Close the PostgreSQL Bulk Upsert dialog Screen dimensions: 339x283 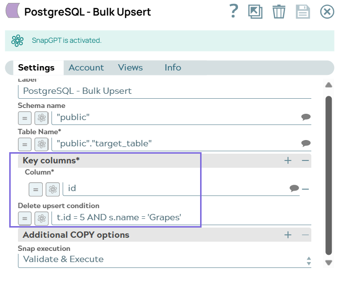[327, 12]
